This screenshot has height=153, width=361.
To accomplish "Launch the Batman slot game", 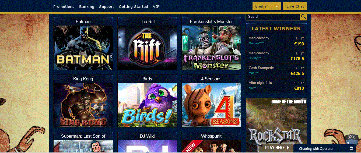I will pos(83,48).
